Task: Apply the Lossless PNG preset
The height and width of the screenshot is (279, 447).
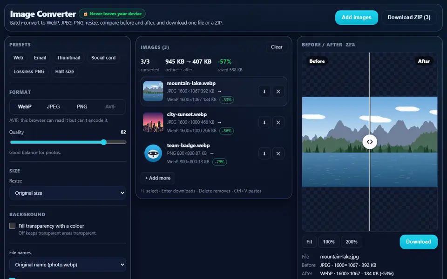Action: coord(29,72)
